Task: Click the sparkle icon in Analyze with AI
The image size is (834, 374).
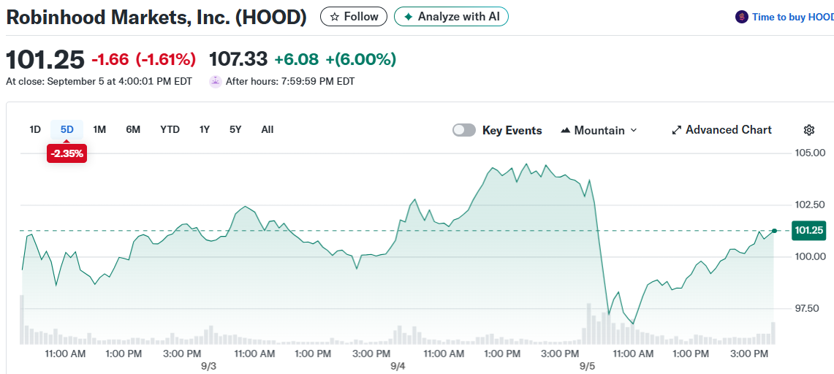Action: 409,17
